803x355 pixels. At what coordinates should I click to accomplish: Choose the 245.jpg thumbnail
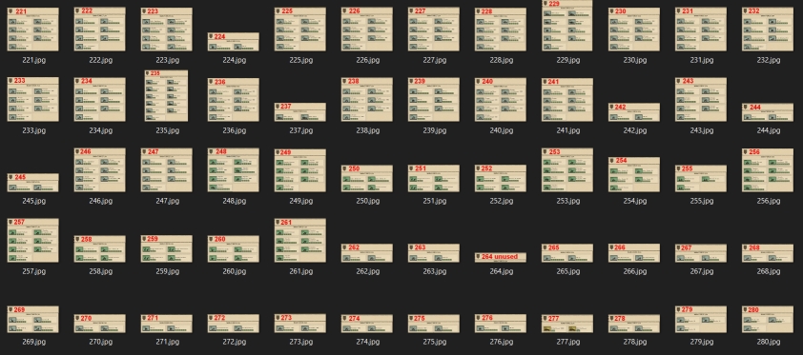[32, 183]
